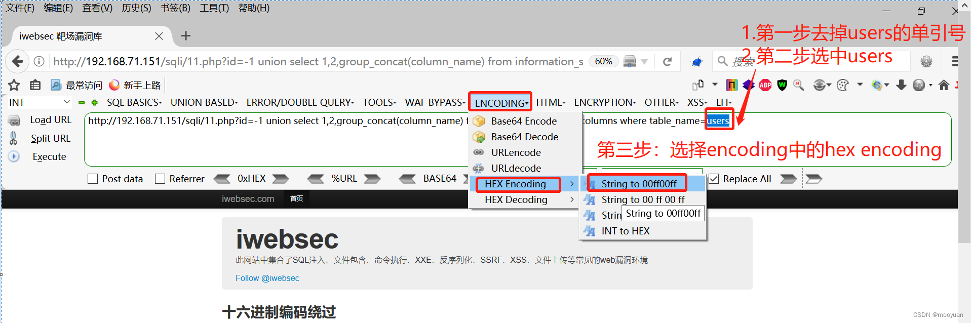The height and width of the screenshot is (323, 971).
Task: Open the Adblock Plus ABP icon
Action: tap(765, 85)
